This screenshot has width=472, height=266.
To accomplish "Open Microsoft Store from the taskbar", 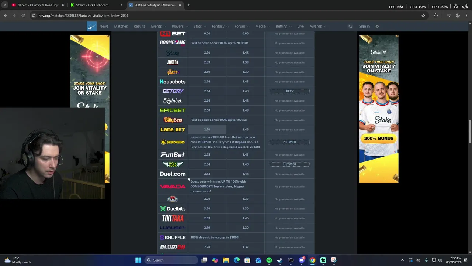I will (x=247, y=260).
